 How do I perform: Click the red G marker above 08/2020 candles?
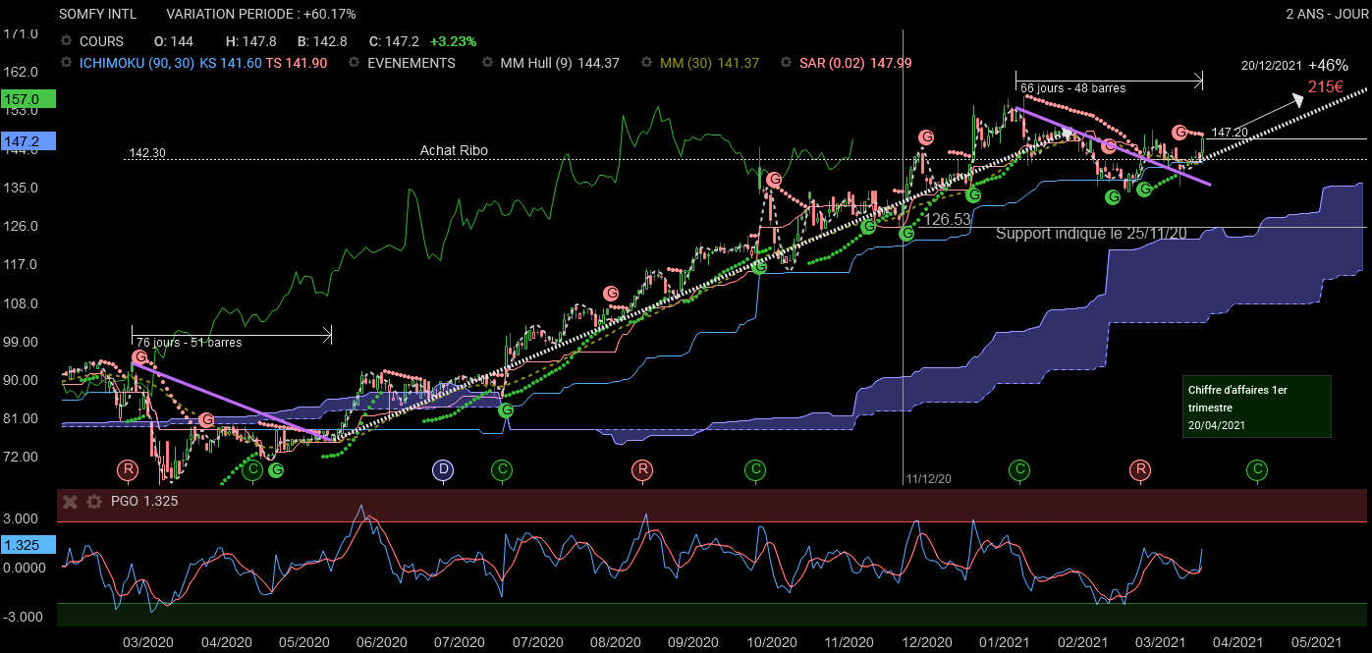(x=611, y=292)
